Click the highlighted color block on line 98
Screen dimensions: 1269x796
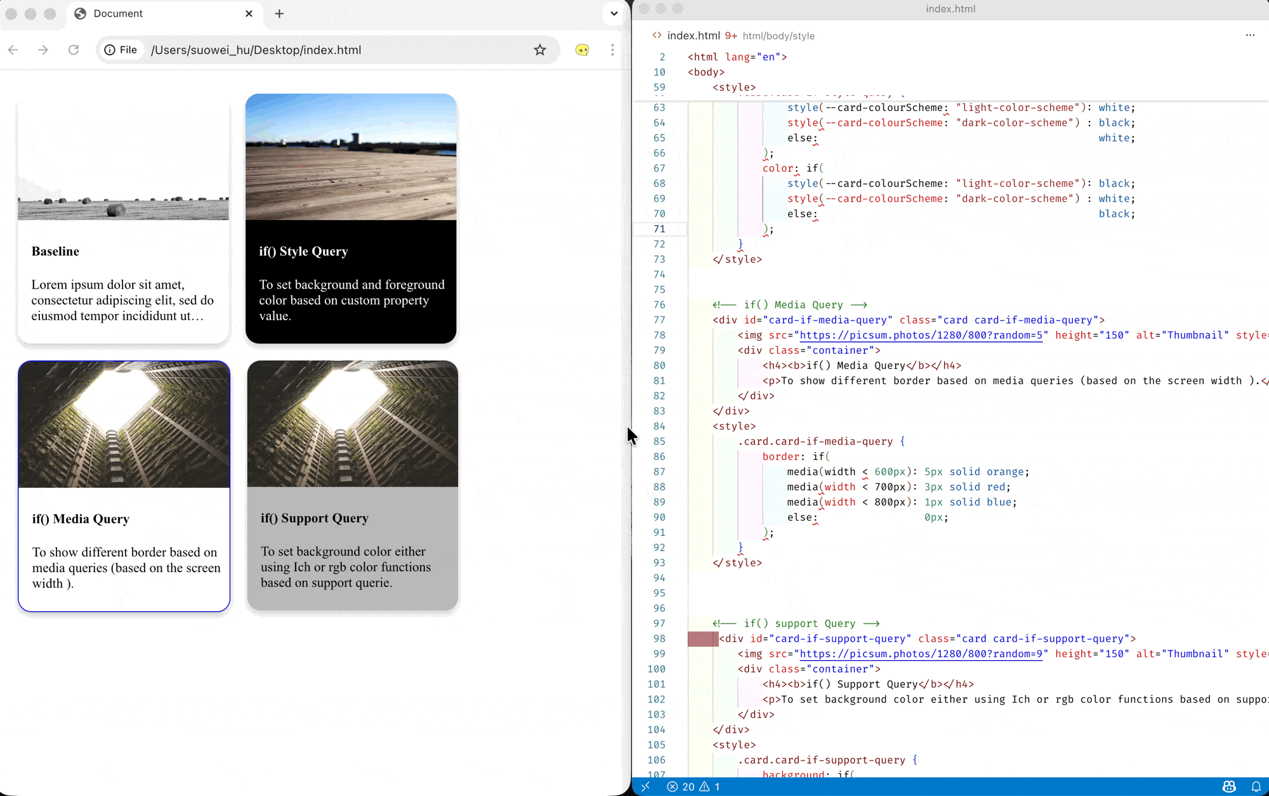click(702, 639)
